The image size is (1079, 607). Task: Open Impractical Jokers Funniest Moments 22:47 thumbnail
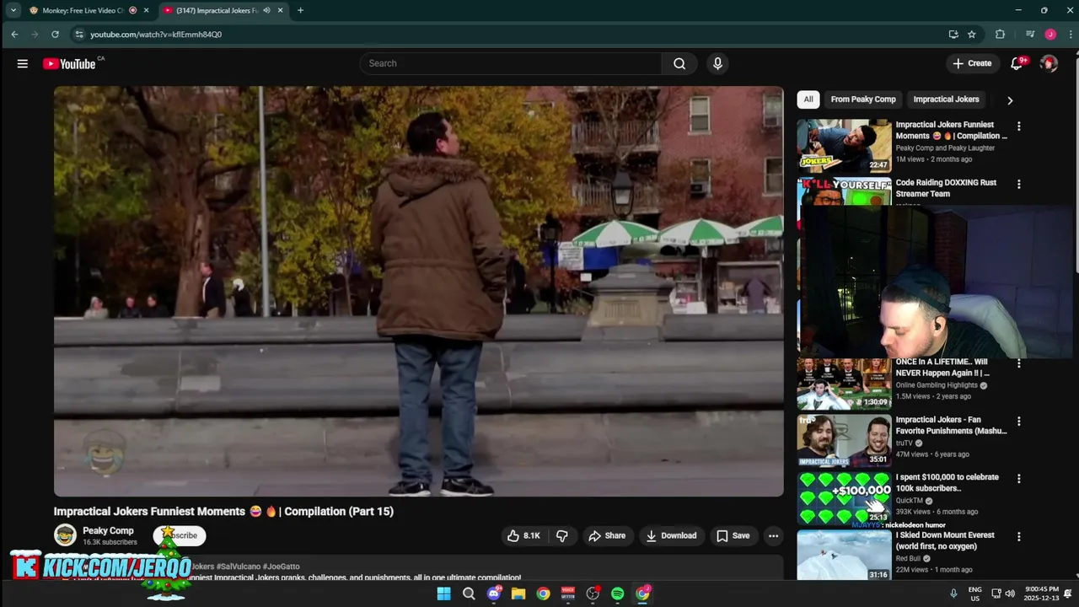click(844, 146)
